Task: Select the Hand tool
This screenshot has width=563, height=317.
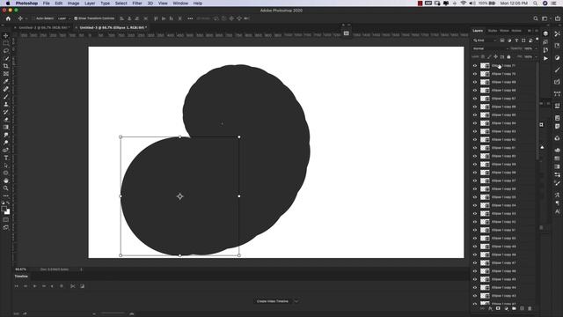Action: coord(6,181)
